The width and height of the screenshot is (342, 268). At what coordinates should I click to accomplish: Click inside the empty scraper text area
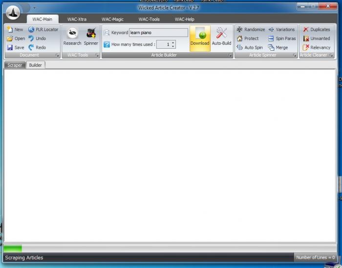point(170,155)
